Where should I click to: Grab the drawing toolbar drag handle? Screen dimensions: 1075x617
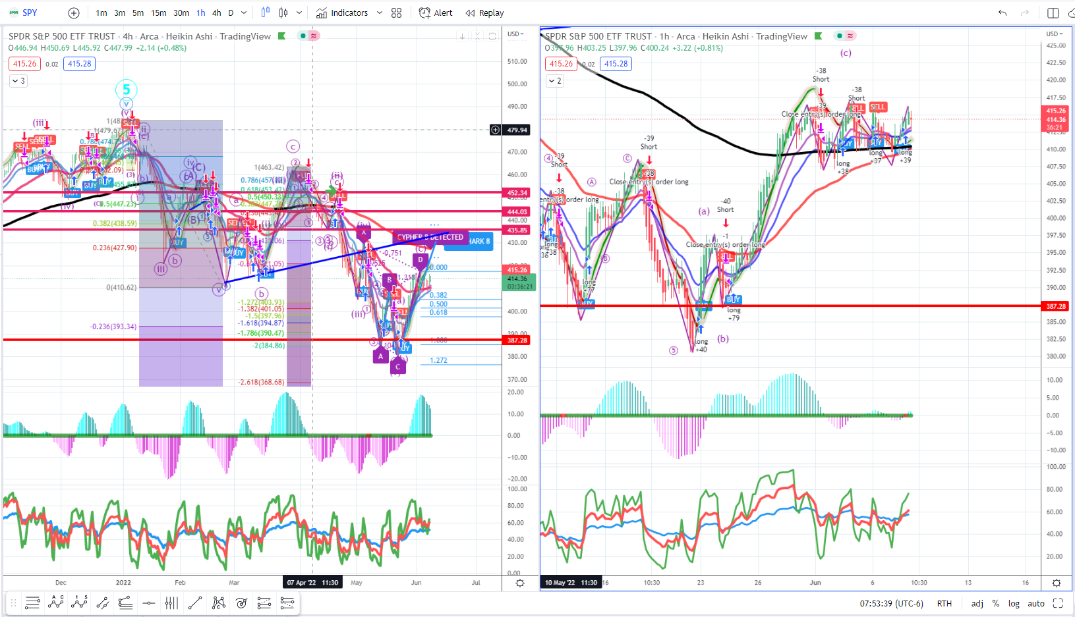(x=13, y=603)
